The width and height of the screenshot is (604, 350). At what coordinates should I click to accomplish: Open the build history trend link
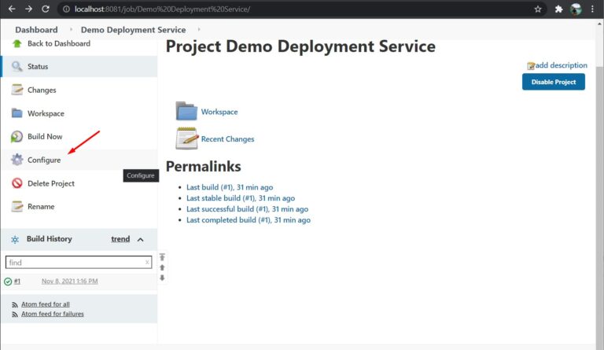point(120,239)
